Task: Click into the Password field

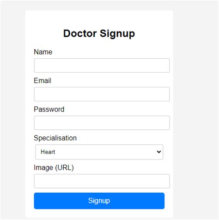Action: pos(102,122)
